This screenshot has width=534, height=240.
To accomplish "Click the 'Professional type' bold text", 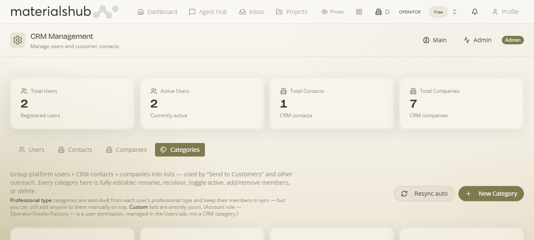I will pyautogui.click(x=31, y=200).
